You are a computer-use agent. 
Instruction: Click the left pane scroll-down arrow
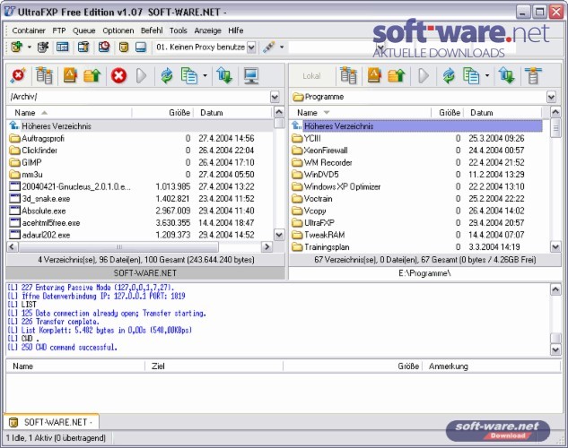tap(279, 235)
